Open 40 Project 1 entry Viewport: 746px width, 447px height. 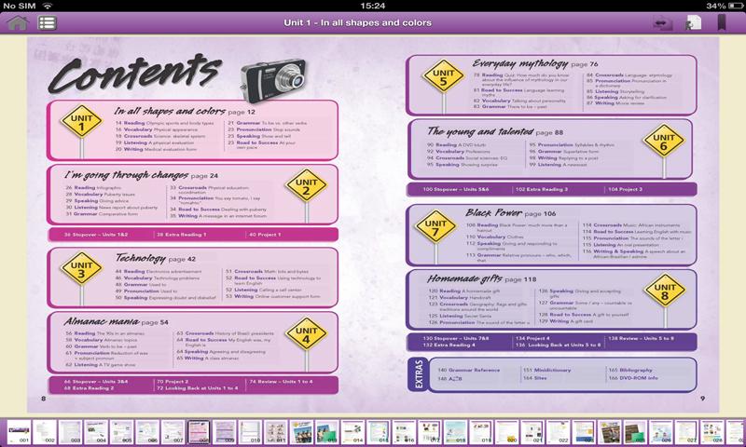pyautogui.click(x=265, y=234)
